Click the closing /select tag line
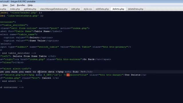The width and height of the screenshot is (183, 103). (6, 44)
